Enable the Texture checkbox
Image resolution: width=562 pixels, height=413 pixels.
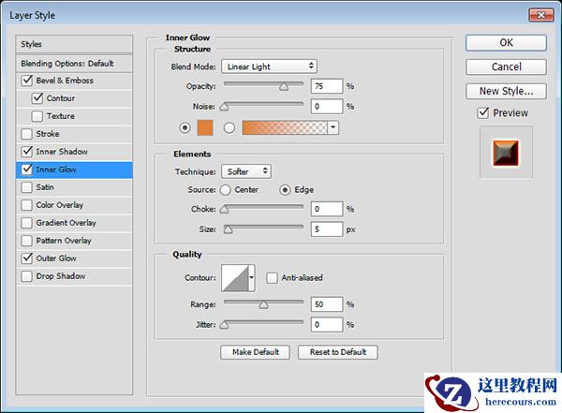[x=37, y=116]
